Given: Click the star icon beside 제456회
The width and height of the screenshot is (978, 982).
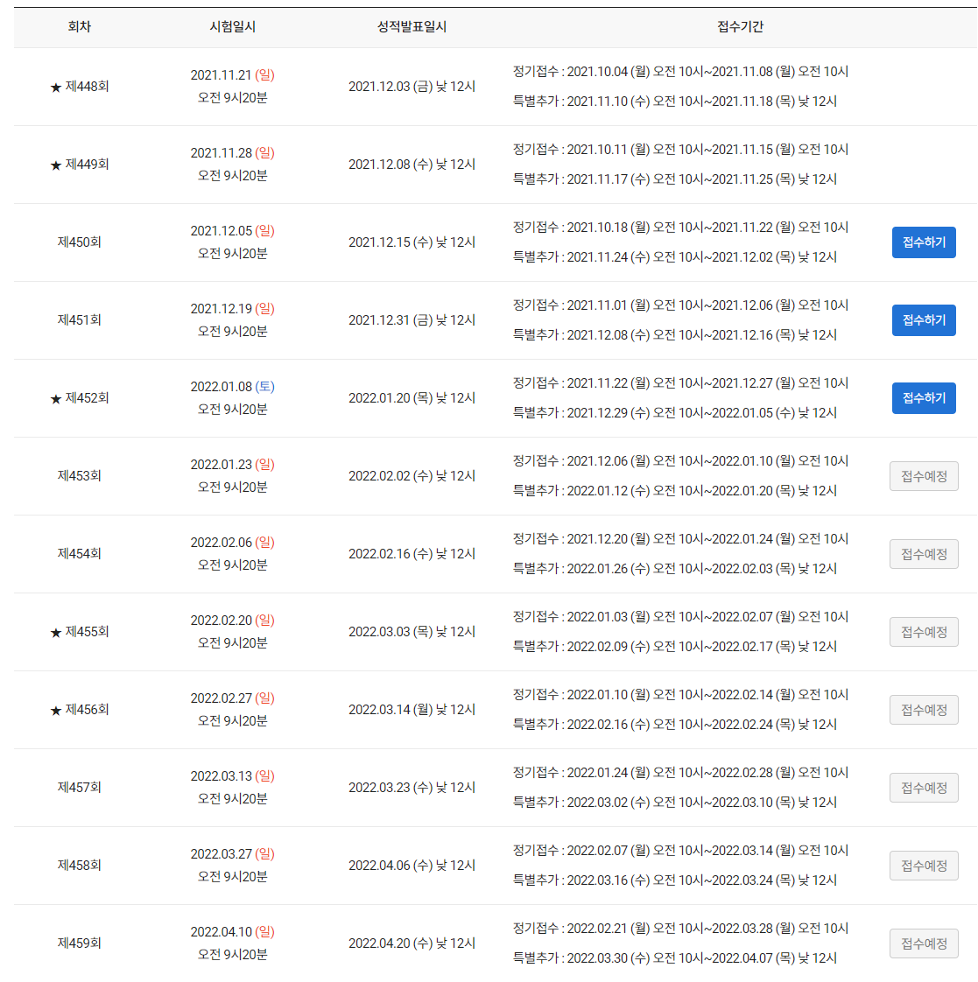Looking at the screenshot, I should coord(56,710).
